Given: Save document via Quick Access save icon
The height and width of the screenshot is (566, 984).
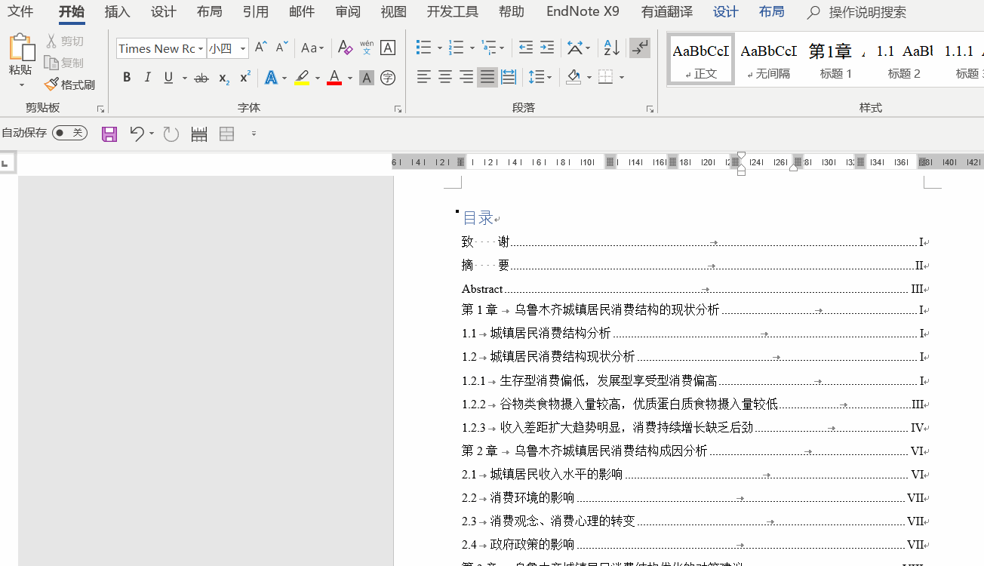Looking at the screenshot, I should click(109, 134).
